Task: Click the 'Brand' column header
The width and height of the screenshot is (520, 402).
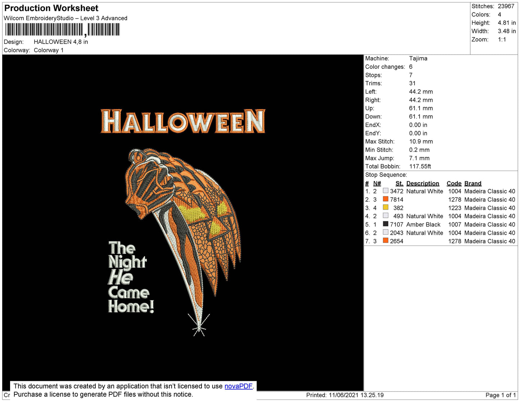Action: pos(473,183)
